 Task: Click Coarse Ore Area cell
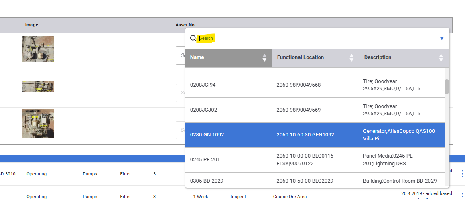click(290, 197)
